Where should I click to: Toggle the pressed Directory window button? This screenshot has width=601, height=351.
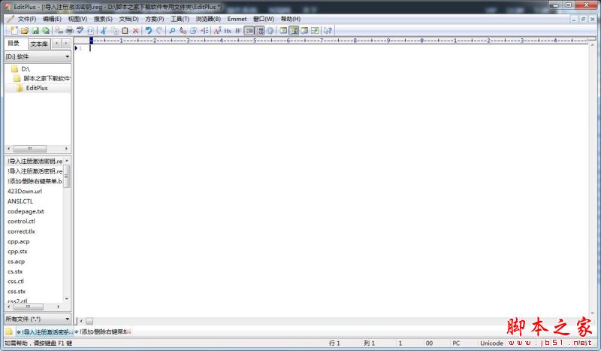tap(294, 30)
